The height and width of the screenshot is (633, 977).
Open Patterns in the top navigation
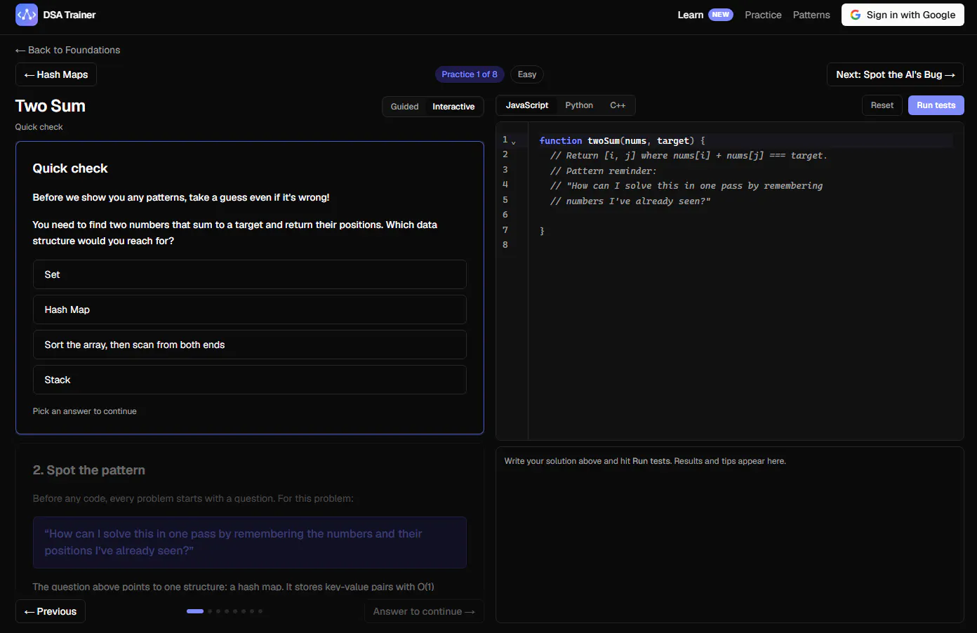(x=811, y=15)
